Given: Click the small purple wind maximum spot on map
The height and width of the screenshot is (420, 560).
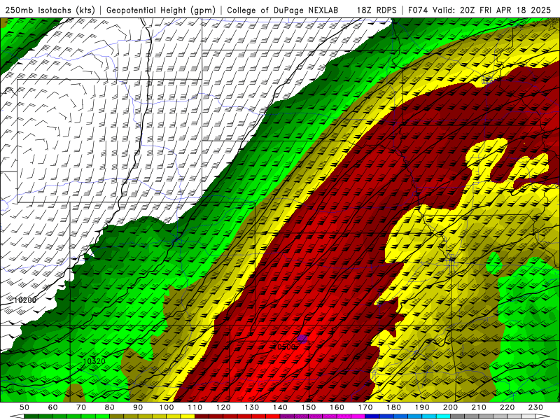Looking at the screenshot, I should (302, 338).
